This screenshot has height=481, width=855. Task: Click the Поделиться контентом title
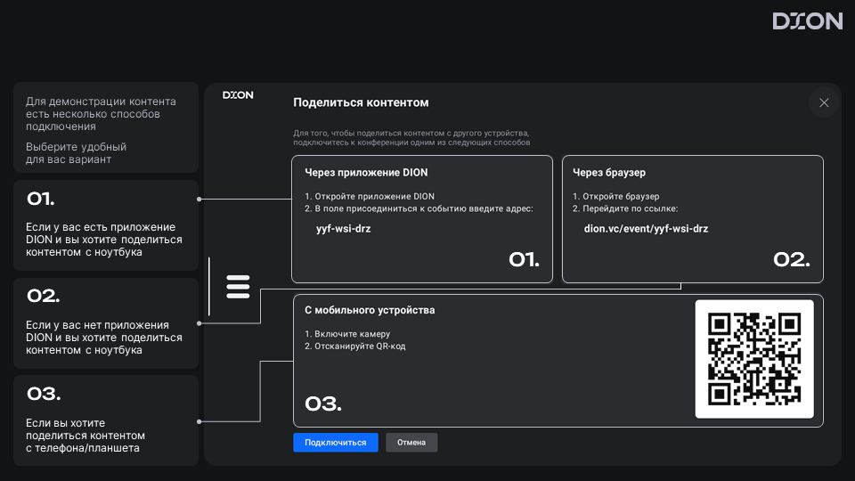pyautogui.click(x=361, y=102)
